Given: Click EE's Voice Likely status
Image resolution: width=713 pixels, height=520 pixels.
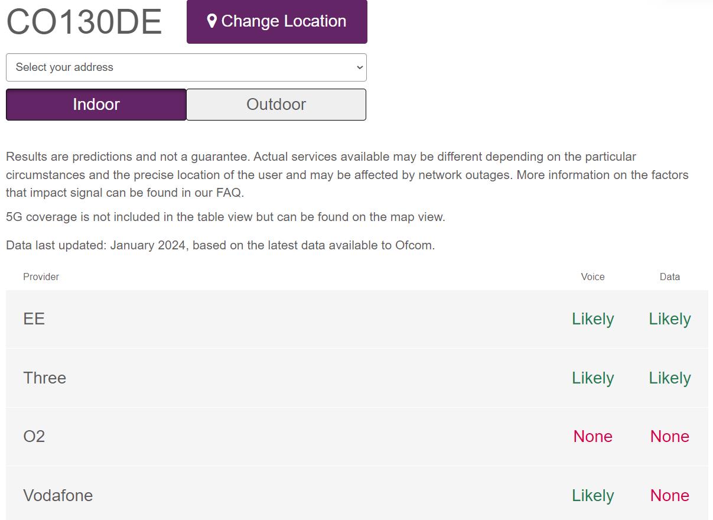Looking at the screenshot, I should [593, 319].
